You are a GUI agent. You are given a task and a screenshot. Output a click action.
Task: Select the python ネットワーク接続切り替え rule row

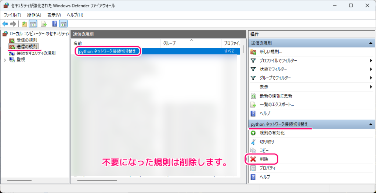156,51
